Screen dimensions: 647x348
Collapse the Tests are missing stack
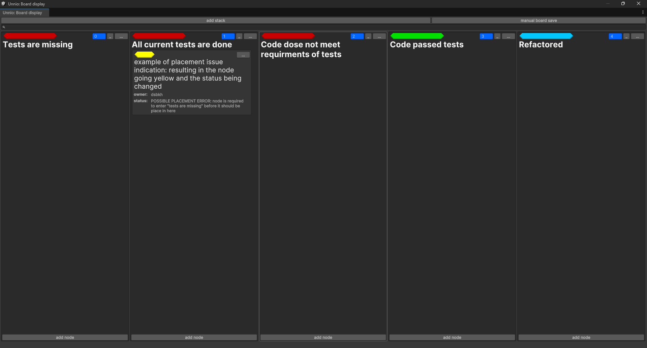tap(110, 36)
